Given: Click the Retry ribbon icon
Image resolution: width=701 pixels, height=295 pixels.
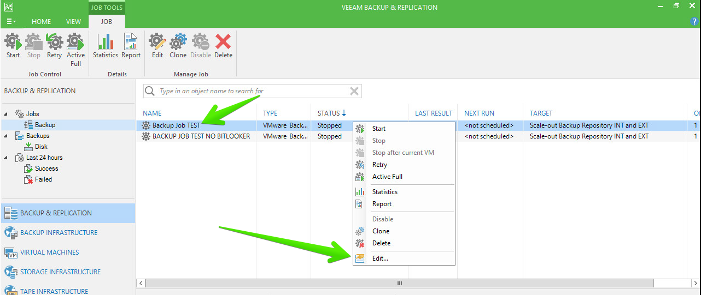Looking at the screenshot, I should click(54, 45).
